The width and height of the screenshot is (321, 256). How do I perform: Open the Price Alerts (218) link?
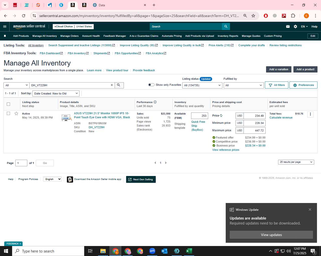click(x=221, y=45)
